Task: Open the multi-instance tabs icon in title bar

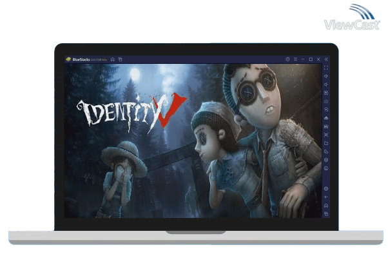Action: [x=121, y=59]
